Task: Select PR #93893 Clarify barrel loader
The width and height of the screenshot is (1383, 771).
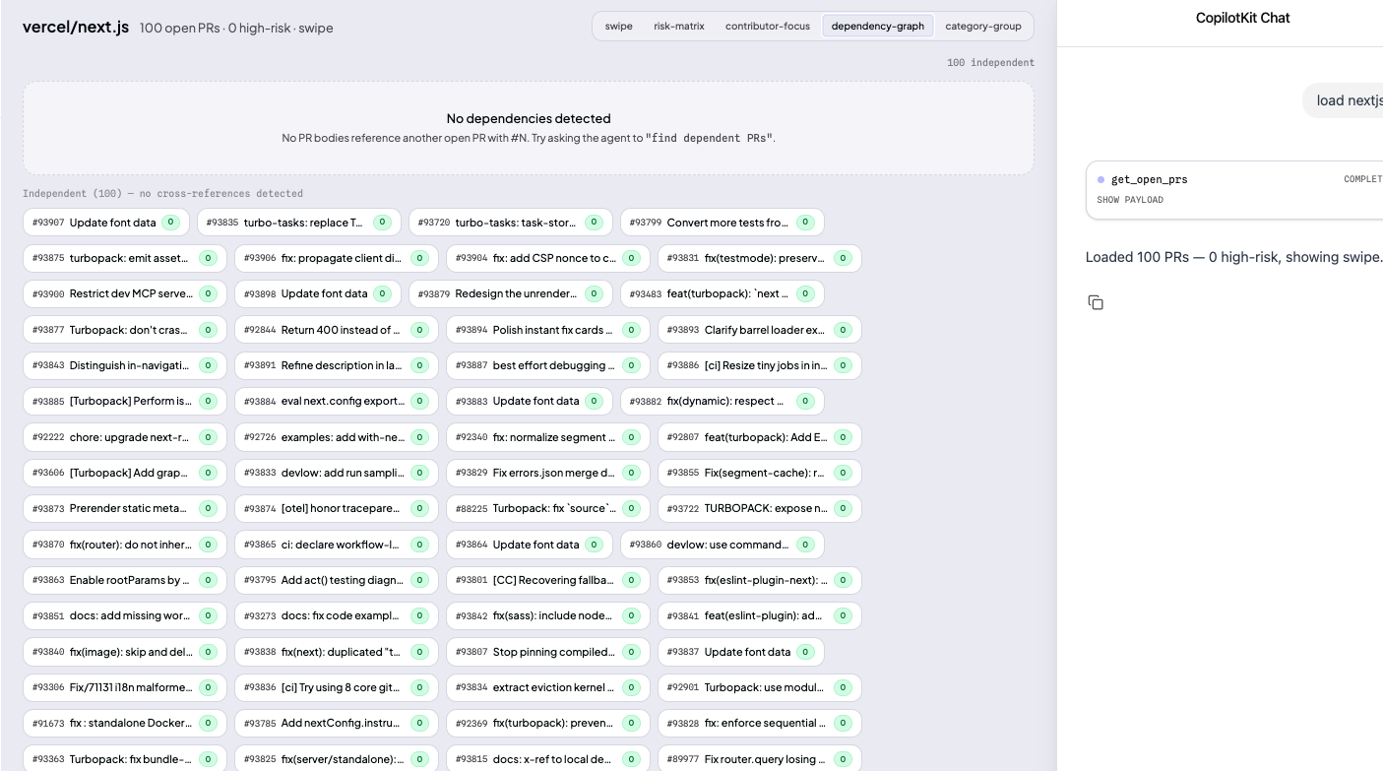Action: (x=760, y=330)
